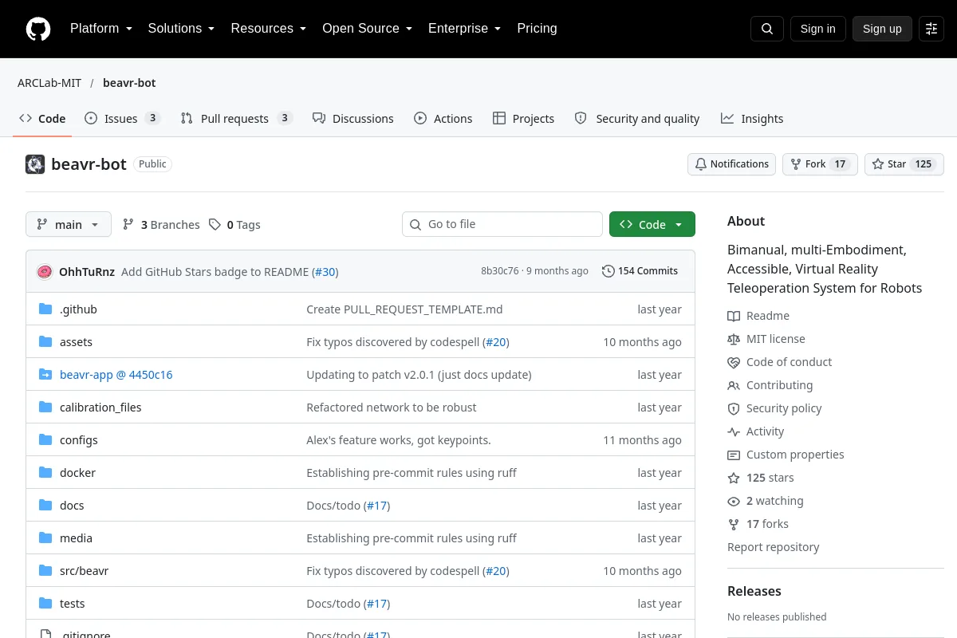Select the Code tab
This screenshot has height=638, width=957.
(x=42, y=118)
